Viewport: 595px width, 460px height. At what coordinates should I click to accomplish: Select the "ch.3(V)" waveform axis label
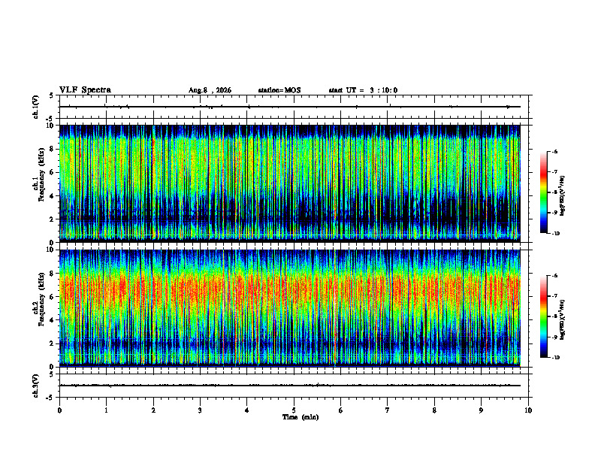click(x=36, y=386)
